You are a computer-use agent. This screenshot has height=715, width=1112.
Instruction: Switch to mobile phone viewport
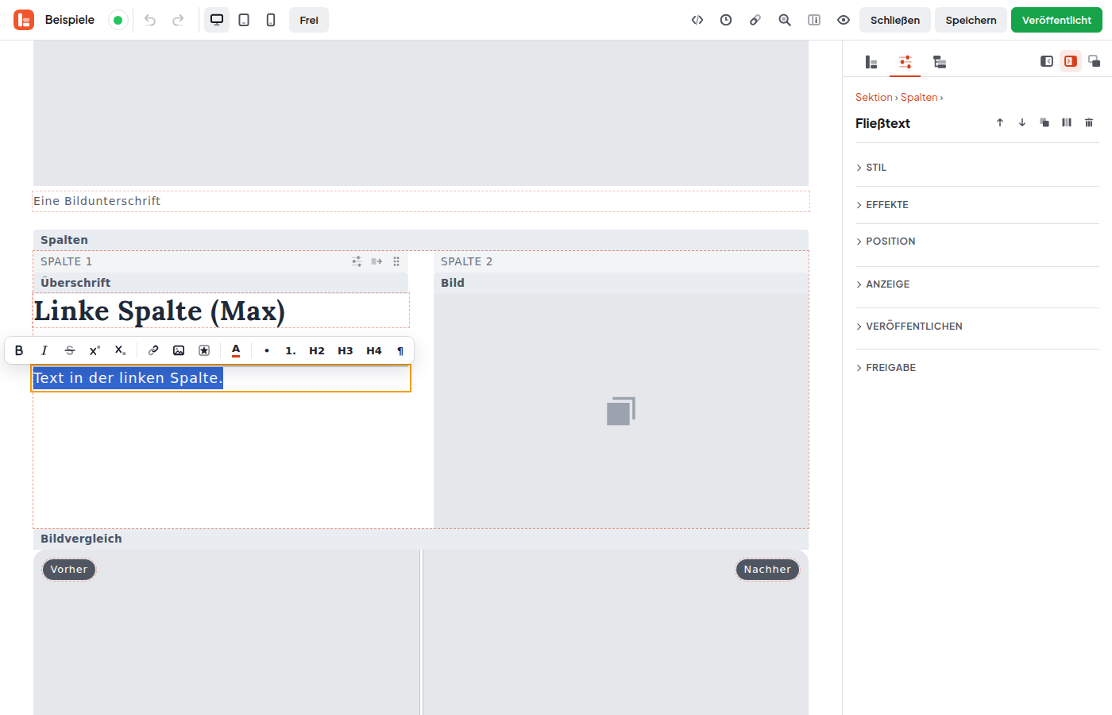(x=271, y=20)
